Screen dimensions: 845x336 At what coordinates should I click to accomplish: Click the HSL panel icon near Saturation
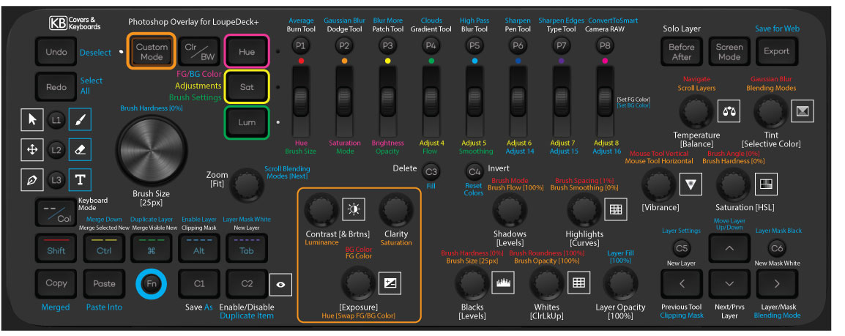(765, 184)
